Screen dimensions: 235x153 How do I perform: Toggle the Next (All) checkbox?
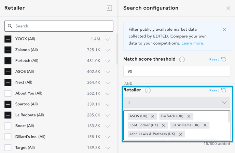[8, 82]
